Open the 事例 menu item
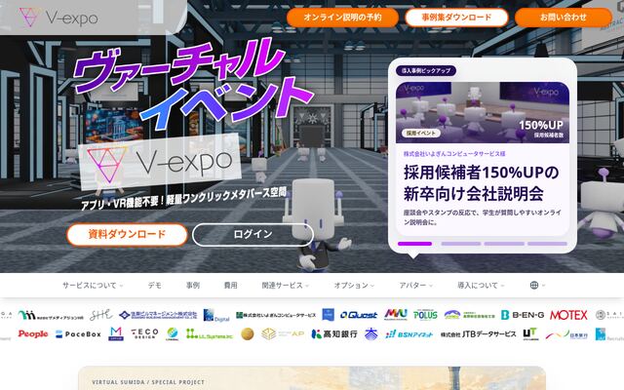Viewport: 624px width, 390px height. [193, 286]
